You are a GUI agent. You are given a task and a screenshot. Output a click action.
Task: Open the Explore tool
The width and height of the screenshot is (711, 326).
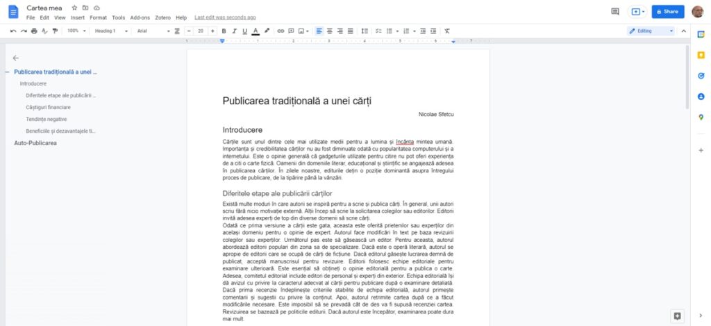[x=678, y=316]
